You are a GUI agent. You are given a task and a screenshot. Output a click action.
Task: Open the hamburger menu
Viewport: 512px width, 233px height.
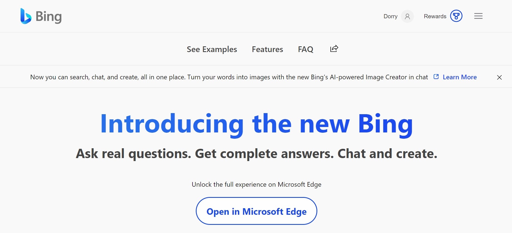[x=478, y=16]
